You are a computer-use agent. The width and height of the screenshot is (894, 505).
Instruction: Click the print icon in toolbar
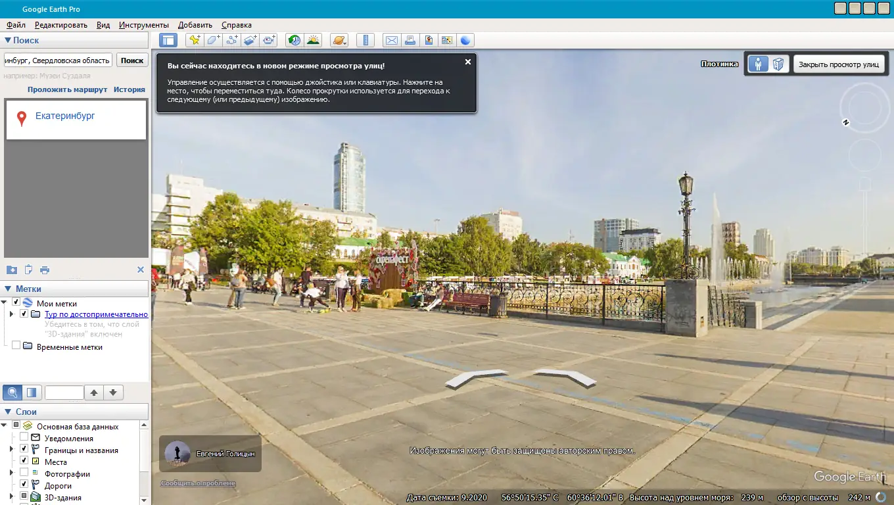[410, 40]
